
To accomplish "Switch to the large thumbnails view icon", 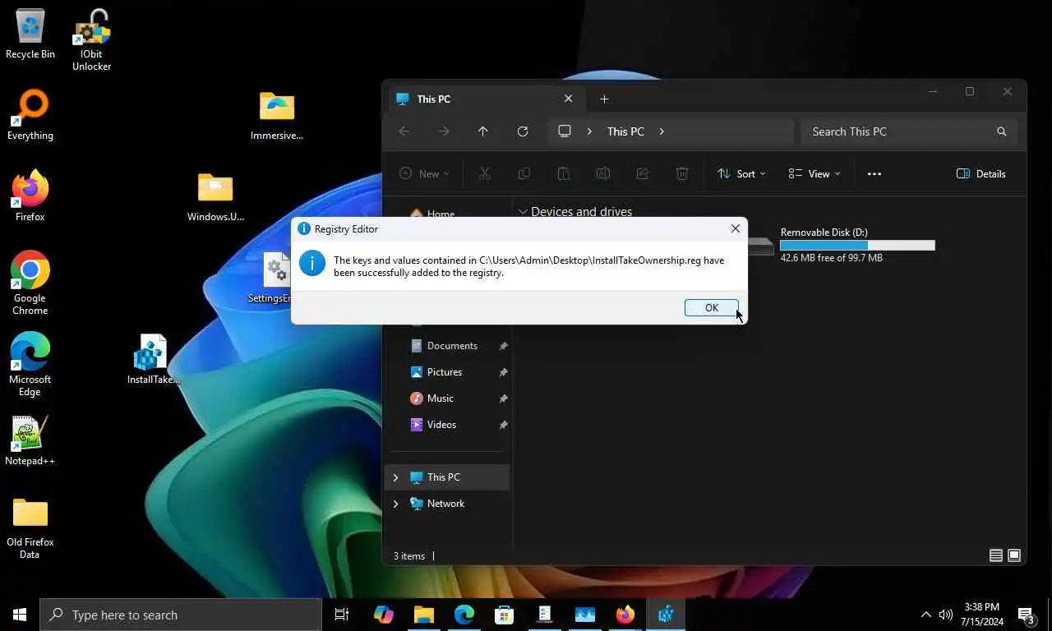I will (1014, 556).
